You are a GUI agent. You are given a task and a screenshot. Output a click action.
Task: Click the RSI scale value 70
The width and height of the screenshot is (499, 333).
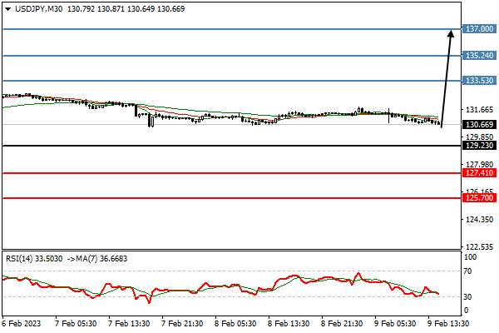[x=467, y=271]
